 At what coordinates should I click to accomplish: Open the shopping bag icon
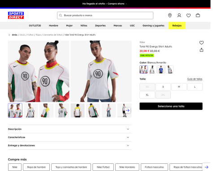(x=198, y=15)
